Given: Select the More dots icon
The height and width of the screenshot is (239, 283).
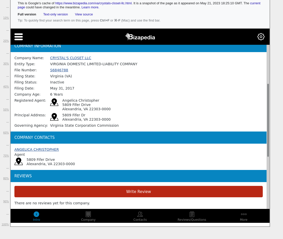Looking at the screenshot, I should point(244,214).
